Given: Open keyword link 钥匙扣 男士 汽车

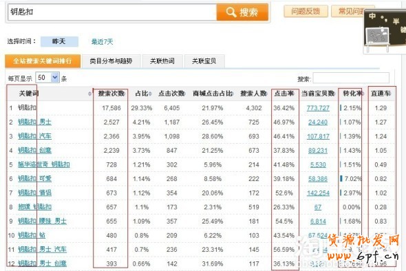Looking at the screenshot, I should 42,250.
